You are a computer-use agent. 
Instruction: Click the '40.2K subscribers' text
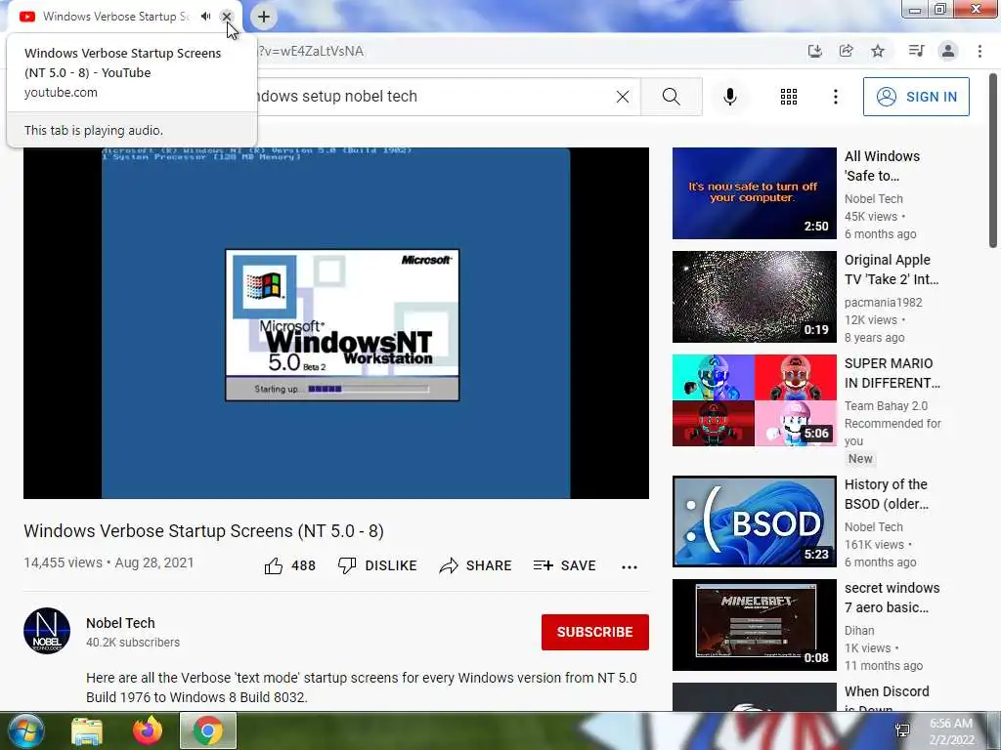point(133,643)
